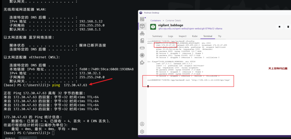Click the ifconfig command line in Podman terminal

click(x=171, y=41)
